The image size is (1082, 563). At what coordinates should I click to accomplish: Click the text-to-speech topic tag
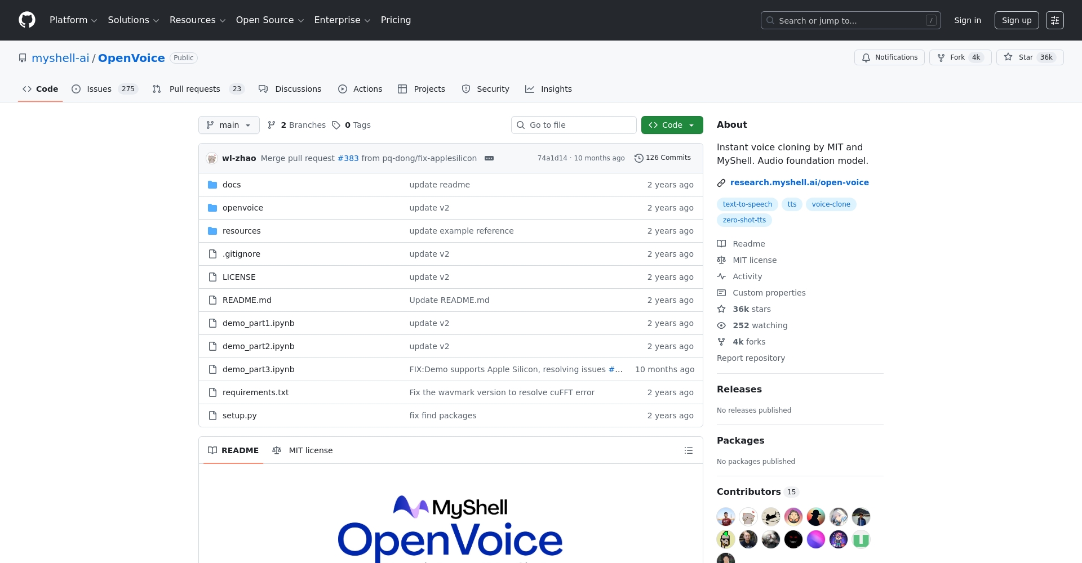click(x=747, y=204)
